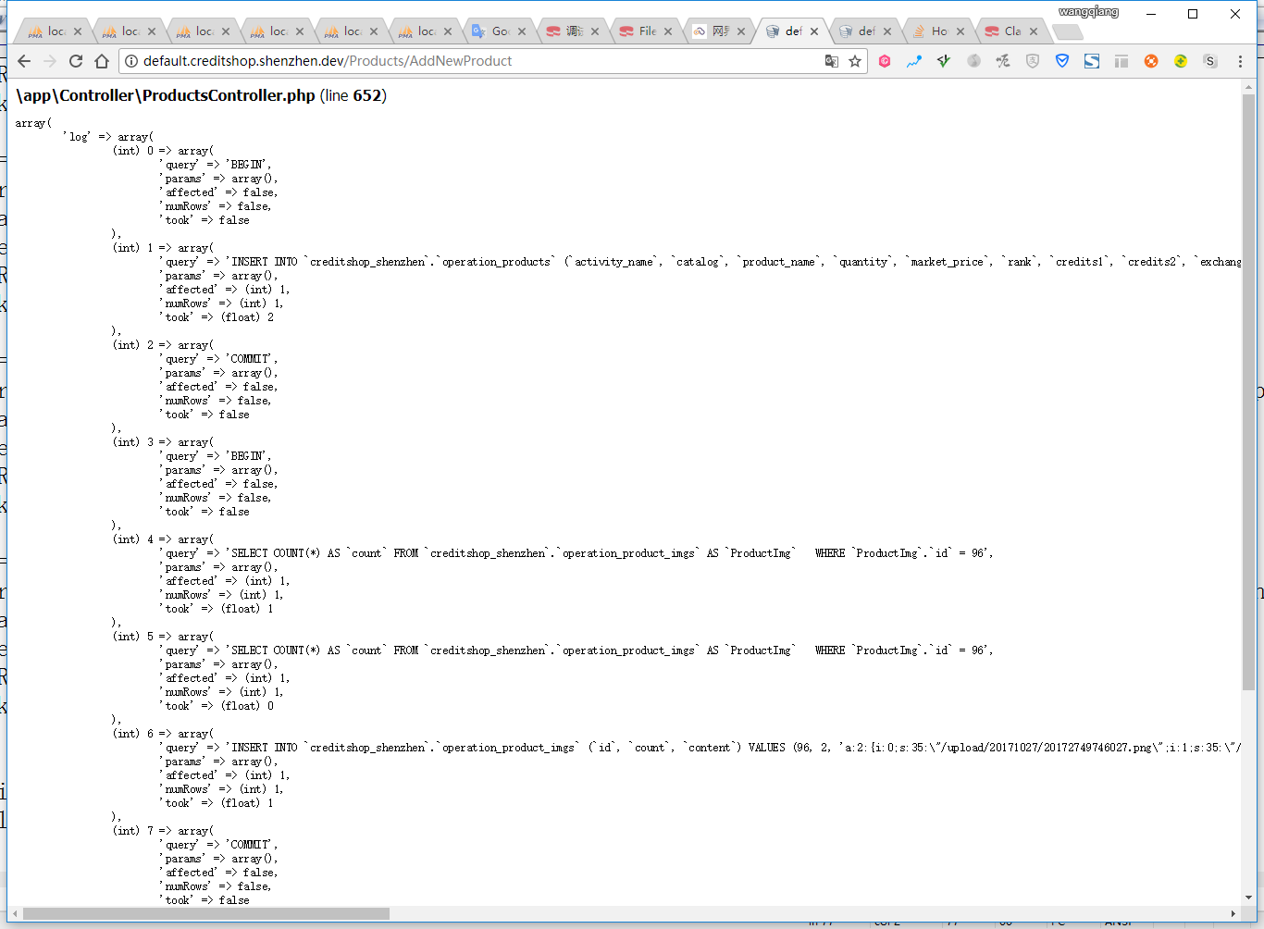This screenshot has width=1264, height=929.
Task: Grab the vertical scrollbar thumb
Action: tap(1249, 392)
